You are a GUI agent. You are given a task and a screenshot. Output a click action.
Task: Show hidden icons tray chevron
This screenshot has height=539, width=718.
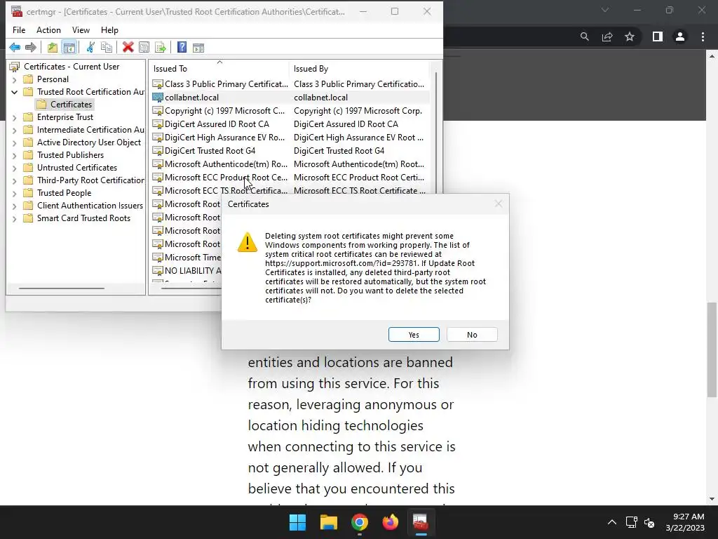pos(611,522)
